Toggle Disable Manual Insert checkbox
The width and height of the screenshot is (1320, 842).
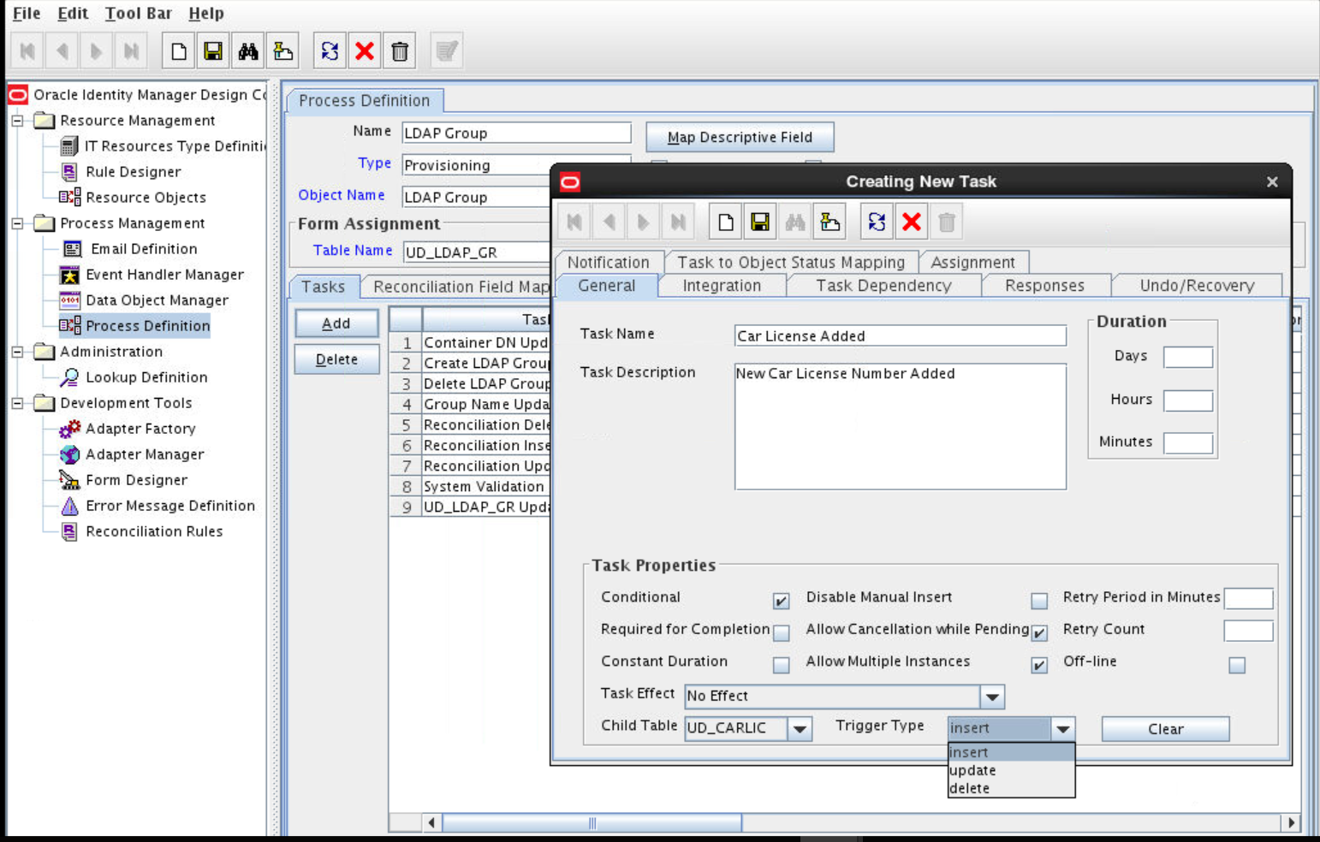click(x=1039, y=601)
